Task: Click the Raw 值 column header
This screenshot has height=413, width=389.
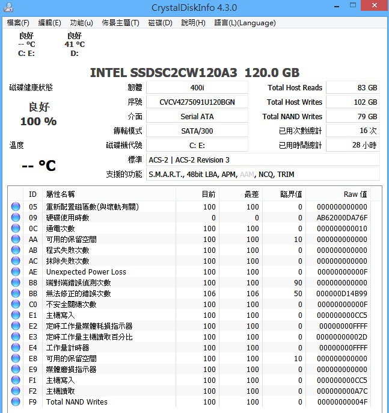Action: point(338,194)
